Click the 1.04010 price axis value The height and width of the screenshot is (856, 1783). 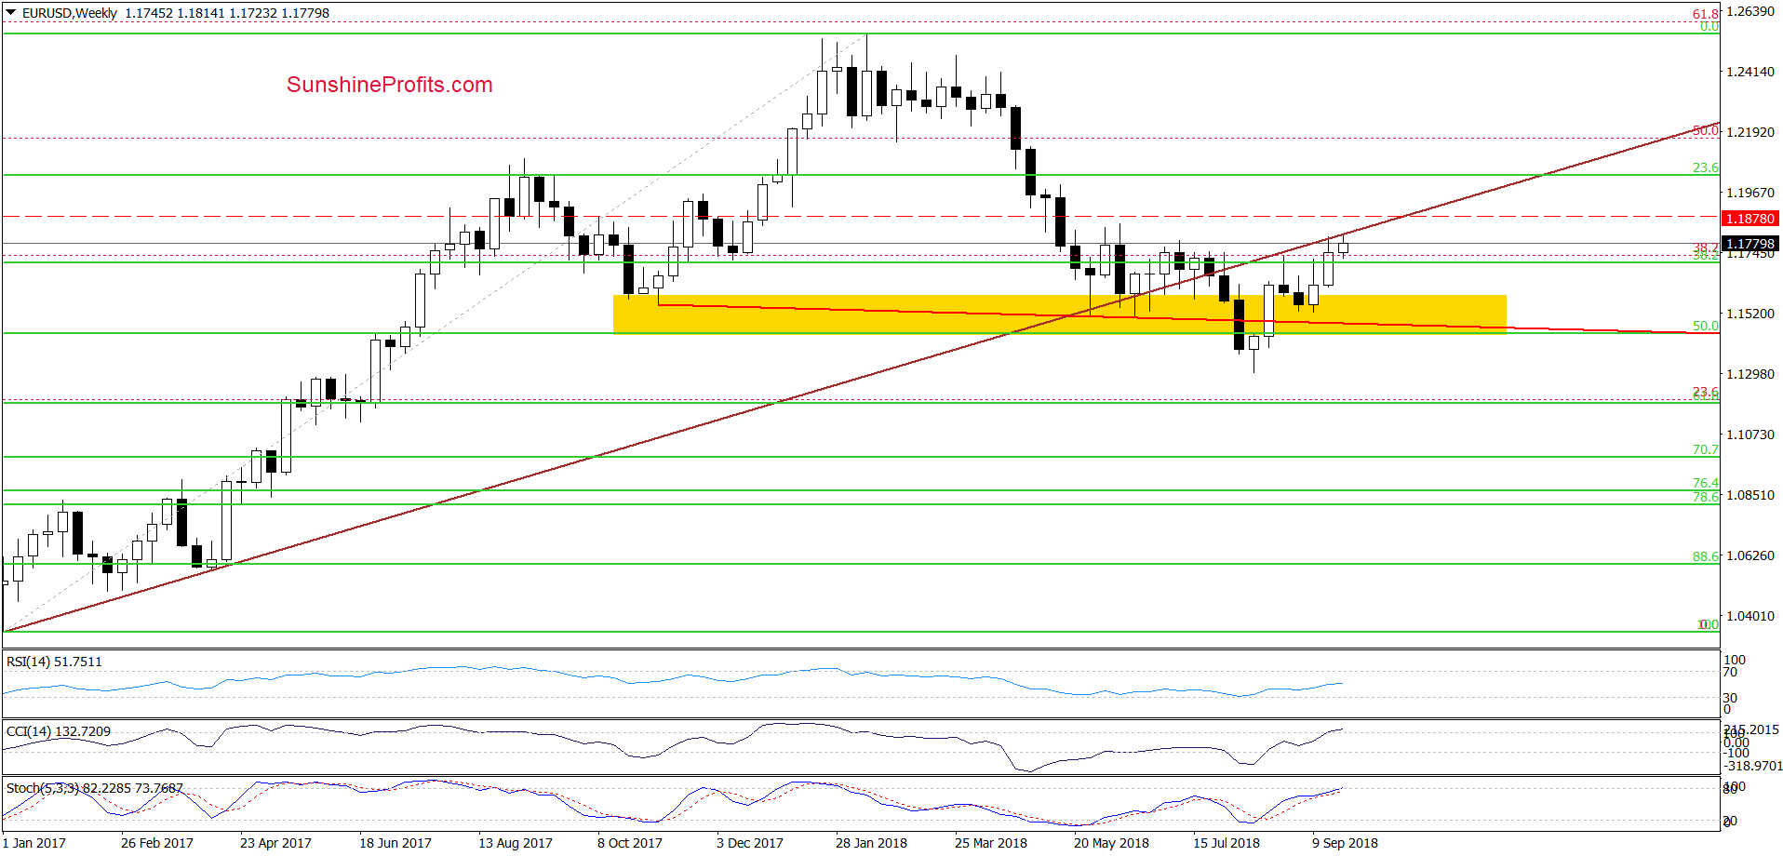point(1750,616)
